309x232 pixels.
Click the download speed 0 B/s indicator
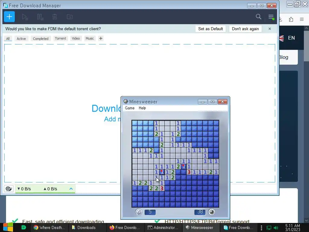24,189
